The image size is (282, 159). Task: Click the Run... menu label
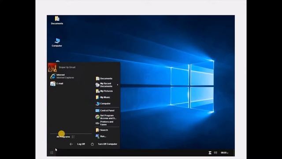coord(103,136)
